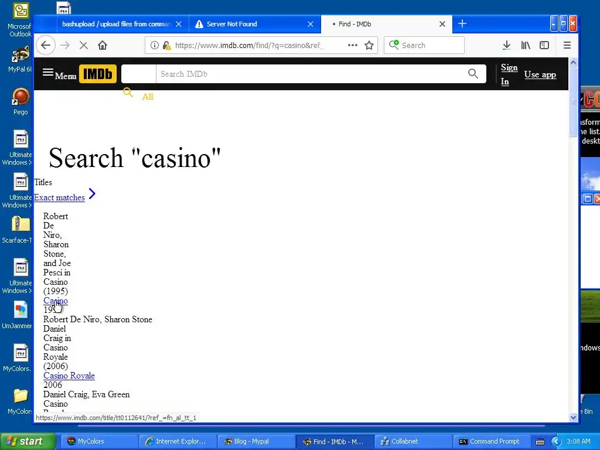This screenshot has height=450, width=600.
Task: Open the Exact matches link
Action: [59, 197]
